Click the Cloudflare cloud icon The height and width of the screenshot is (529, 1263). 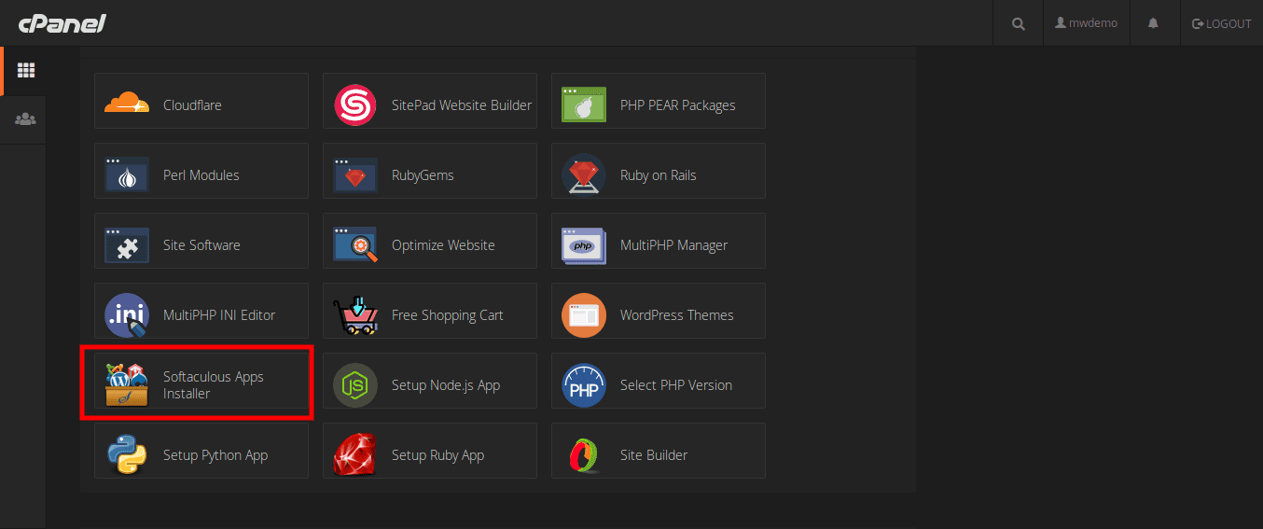tap(127, 103)
